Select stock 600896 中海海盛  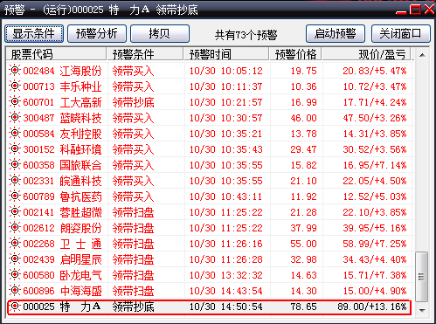point(62,291)
